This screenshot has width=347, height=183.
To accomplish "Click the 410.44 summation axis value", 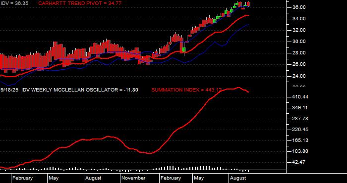I will click(300, 97).
